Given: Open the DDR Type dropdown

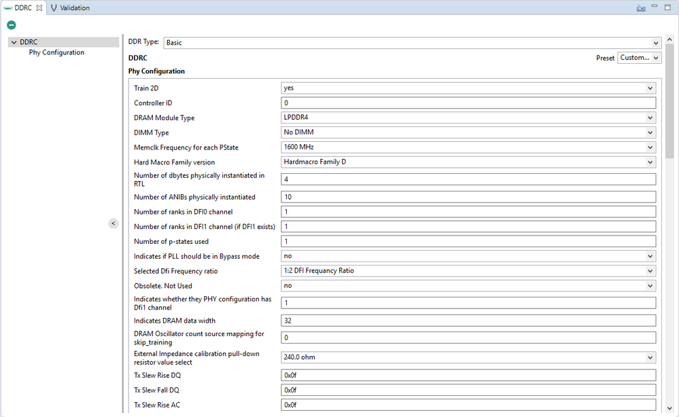Looking at the screenshot, I should pos(656,43).
